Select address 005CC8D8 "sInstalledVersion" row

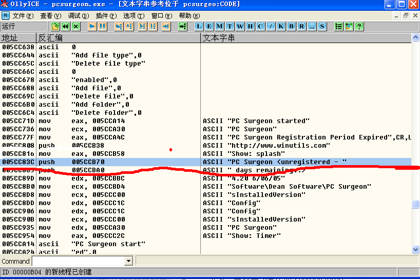206,195
